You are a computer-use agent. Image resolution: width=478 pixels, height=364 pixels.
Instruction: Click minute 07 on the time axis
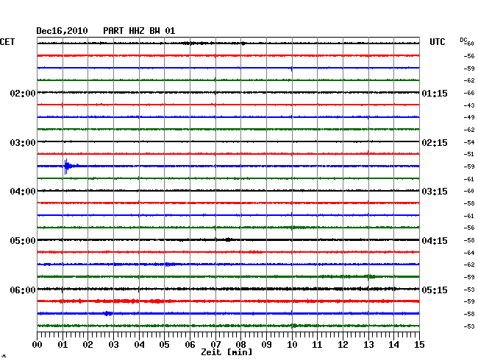pos(215,345)
